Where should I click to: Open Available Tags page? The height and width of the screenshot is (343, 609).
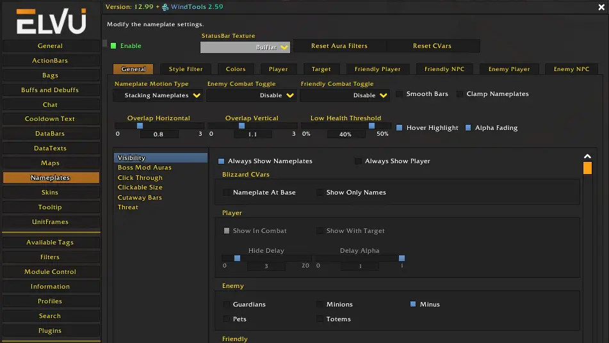[51, 242]
